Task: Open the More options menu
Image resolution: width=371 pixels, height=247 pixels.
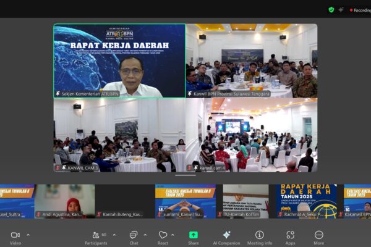Action: point(318,238)
